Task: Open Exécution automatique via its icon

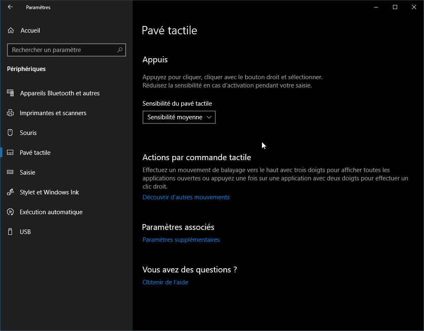Action: 11,212
